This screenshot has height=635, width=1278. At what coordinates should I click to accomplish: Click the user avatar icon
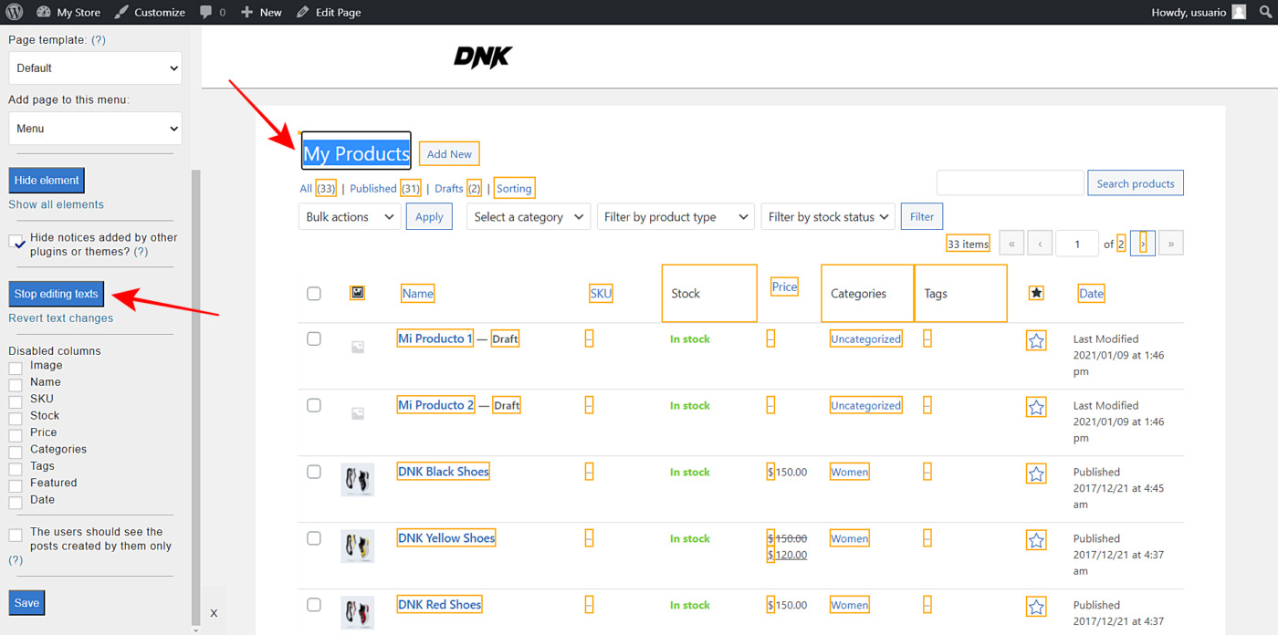1239,12
